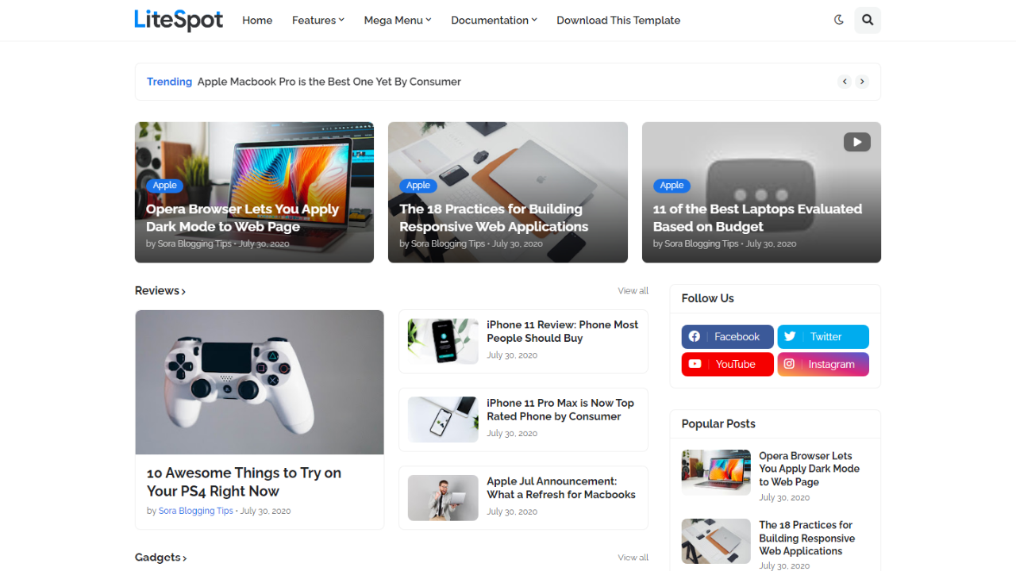Open the PS4 controller article image
Image resolution: width=1016 pixels, height=571 pixels.
pyautogui.click(x=260, y=382)
